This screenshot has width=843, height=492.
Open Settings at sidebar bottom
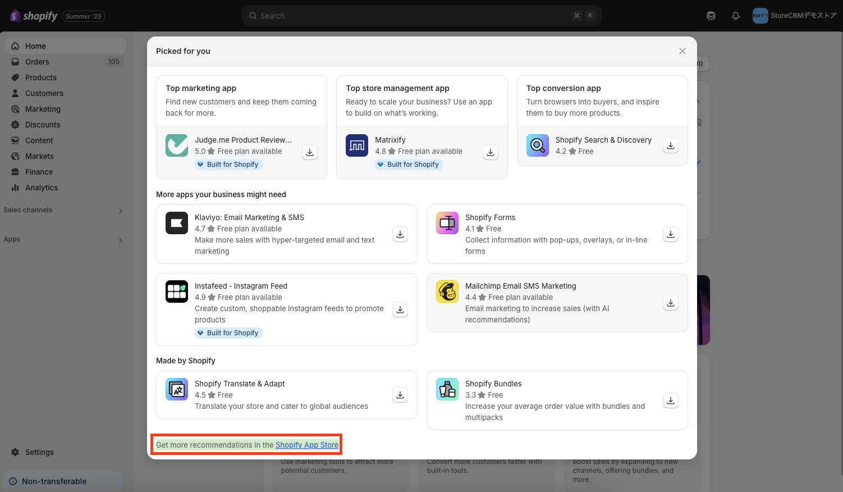66,452
